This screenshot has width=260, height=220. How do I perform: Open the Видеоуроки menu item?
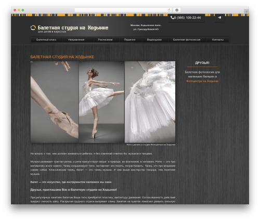coord(154,40)
